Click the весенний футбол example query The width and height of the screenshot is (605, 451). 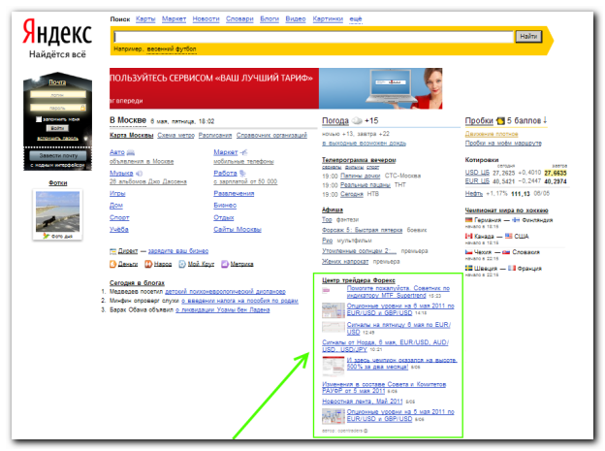(172, 49)
